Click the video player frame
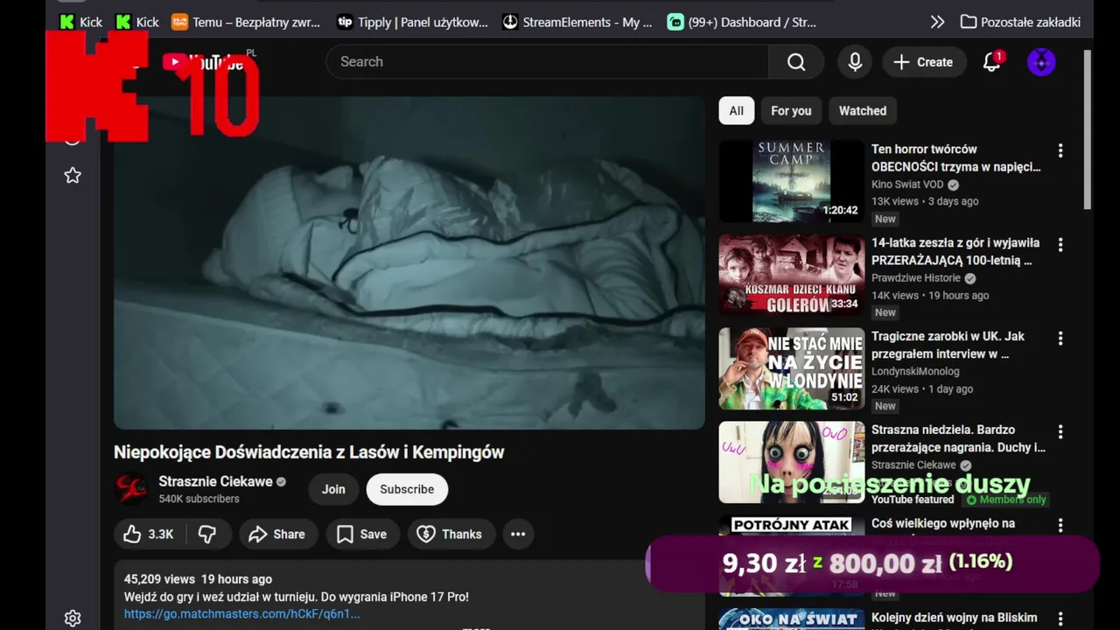This screenshot has height=630, width=1120. point(409,262)
